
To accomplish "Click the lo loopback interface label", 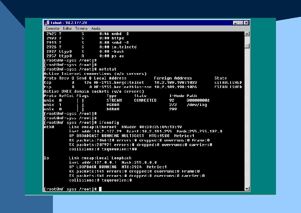I will pos(46,158).
